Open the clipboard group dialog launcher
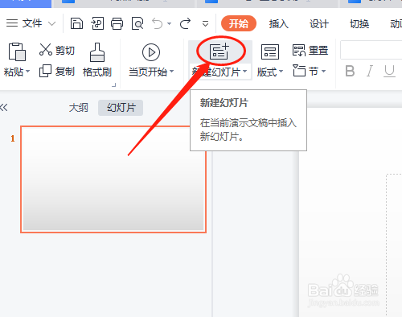The height and width of the screenshot is (317, 402). click(x=114, y=85)
